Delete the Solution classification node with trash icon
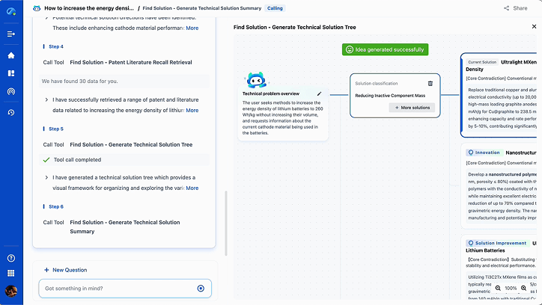 click(430, 84)
